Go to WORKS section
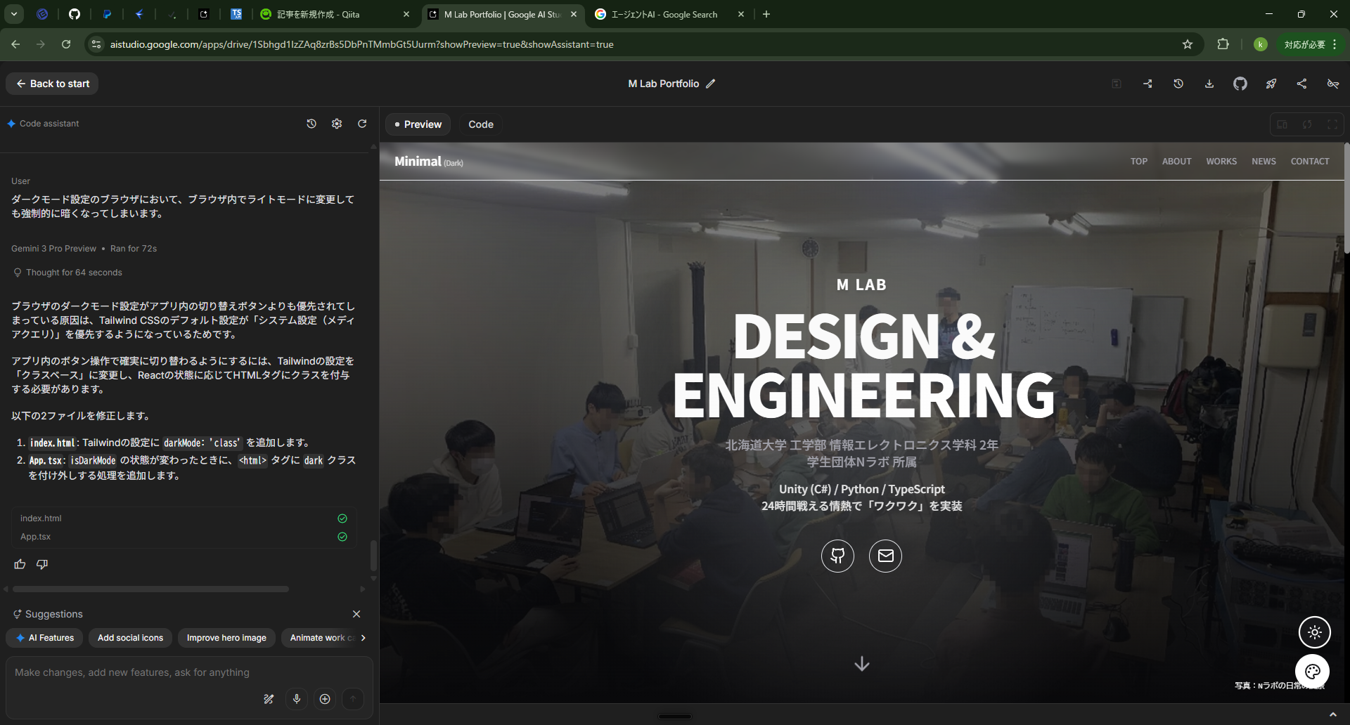Viewport: 1350px width, 725px height. (x=1221, y=162)
